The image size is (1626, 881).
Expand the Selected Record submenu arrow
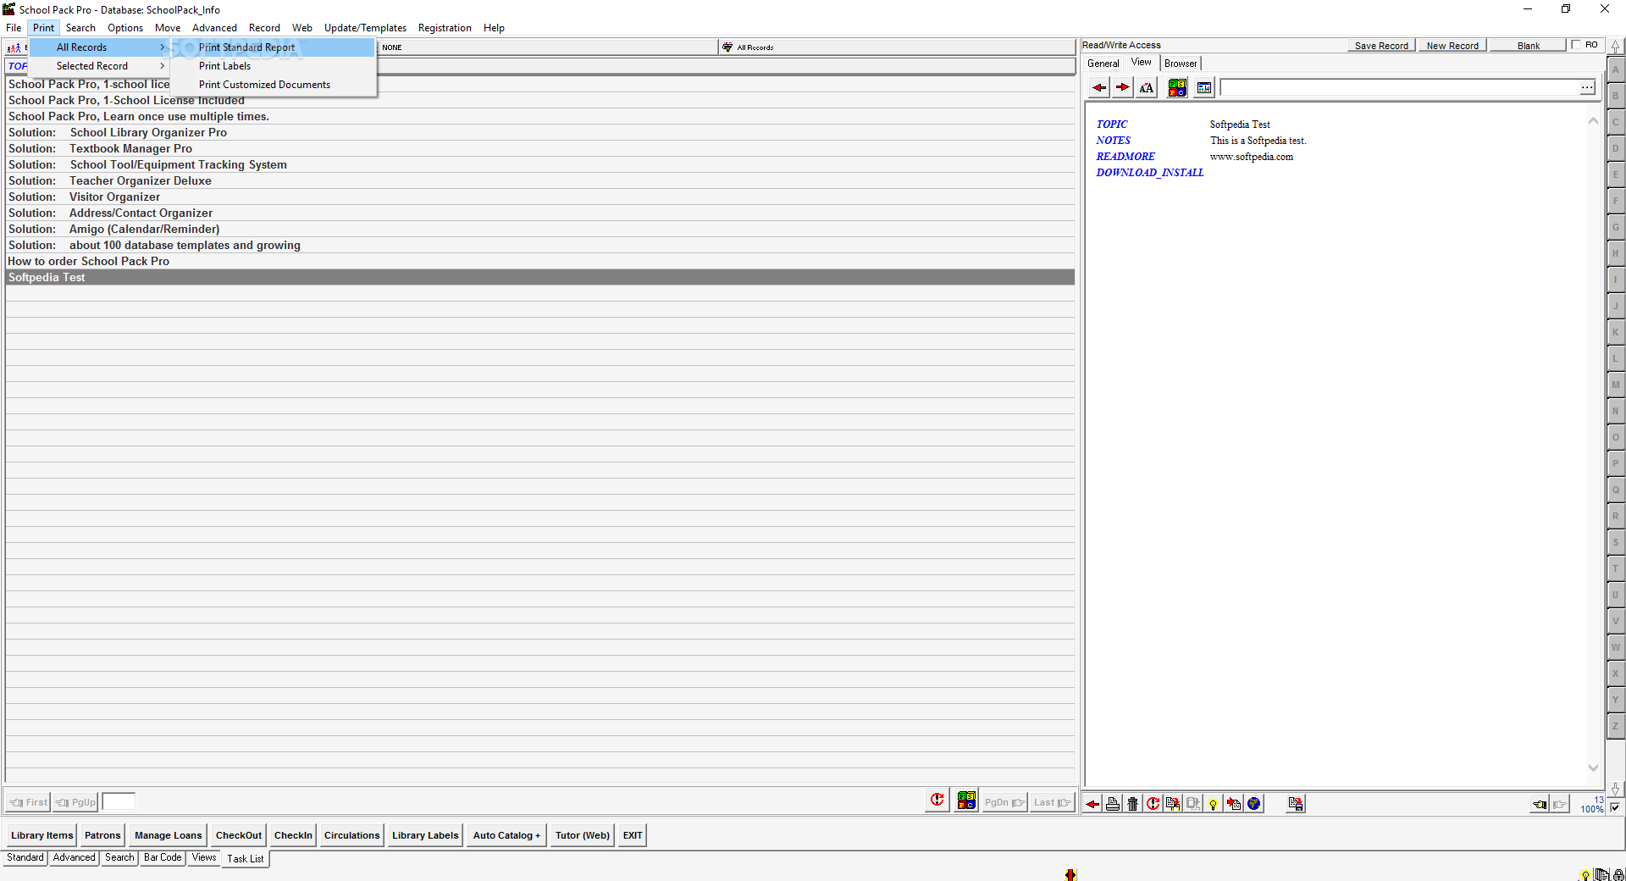[162, 66]
